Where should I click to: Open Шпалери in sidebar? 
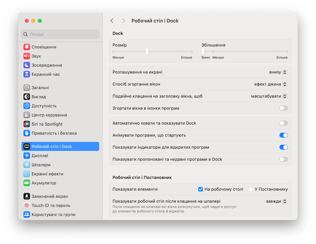(60, 165)
